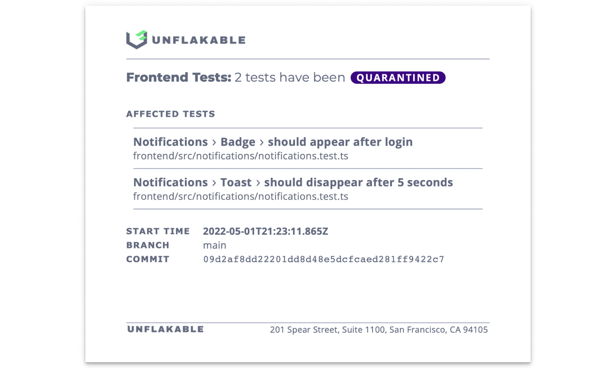Click the Unflakable hexagon logo icon
The width and height of the screenshot is (616, 368).
(136, 40)
